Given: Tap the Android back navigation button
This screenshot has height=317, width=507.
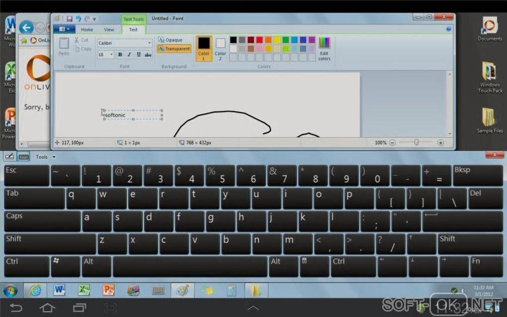Looking at the screenshot, I should (x=16, y=308).
